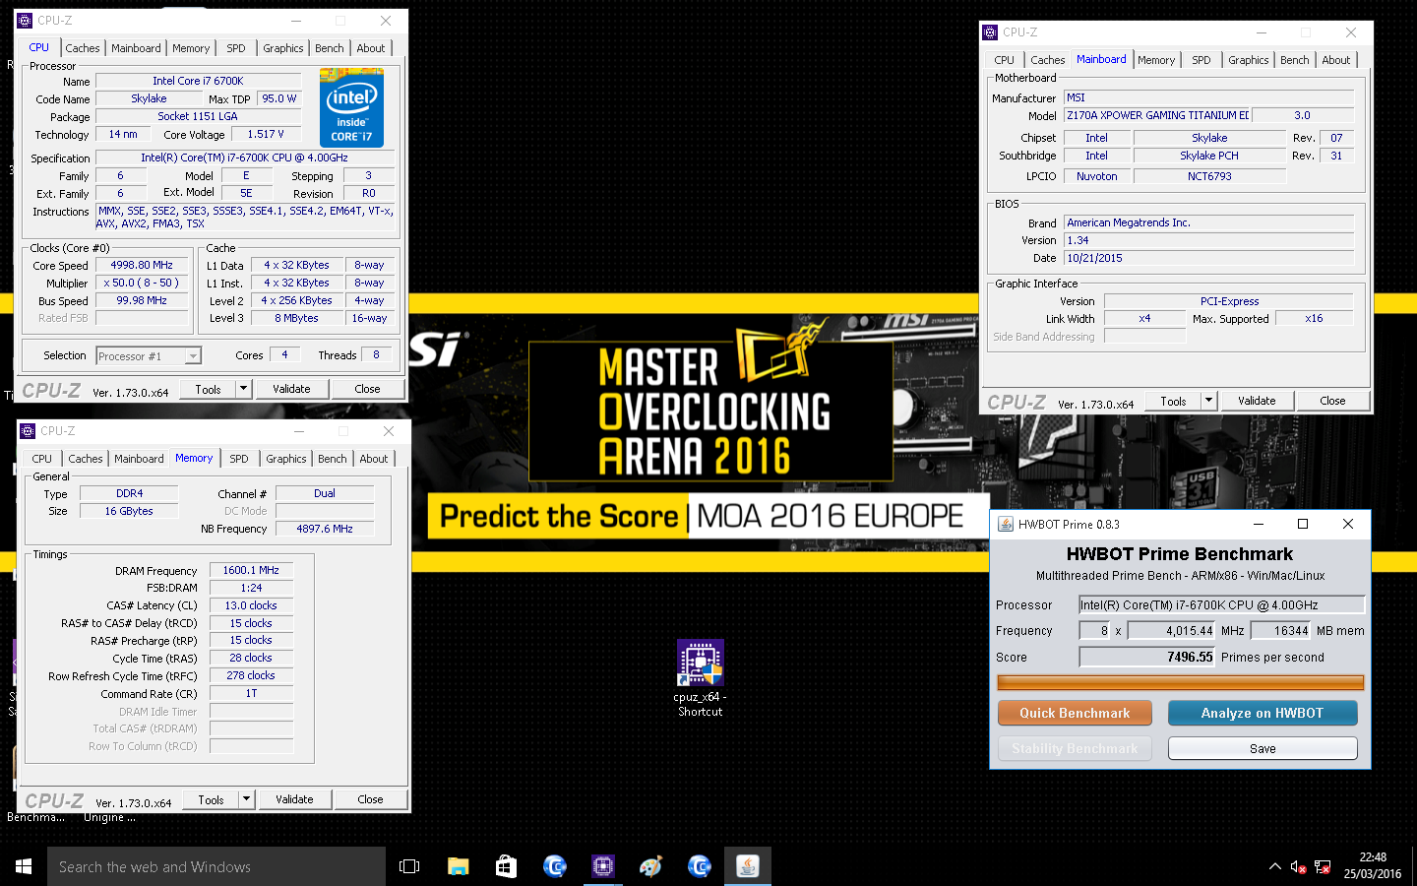The height and width of the screenshot is (886, 1417).
Task: Open the About tab in the CPU window
Action: pyautogui.click(x=371, y=48)
